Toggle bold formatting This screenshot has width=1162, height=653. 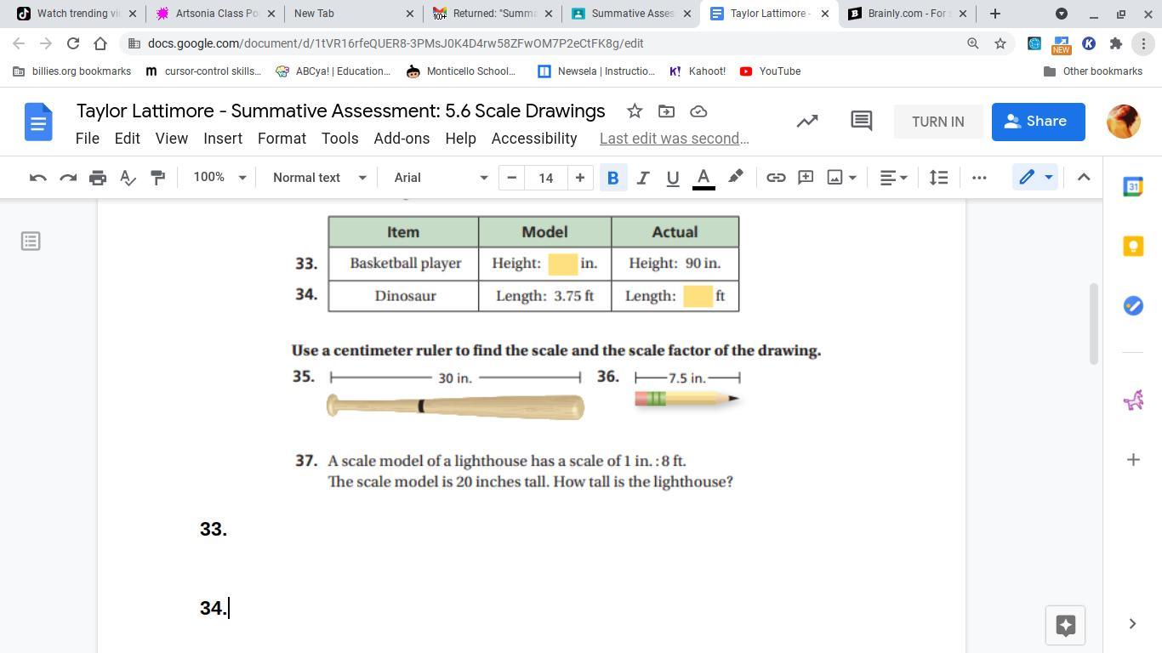(x=612, y=178)
